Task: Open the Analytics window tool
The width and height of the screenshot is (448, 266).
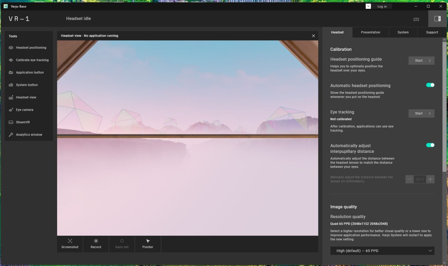Action: 29,135
